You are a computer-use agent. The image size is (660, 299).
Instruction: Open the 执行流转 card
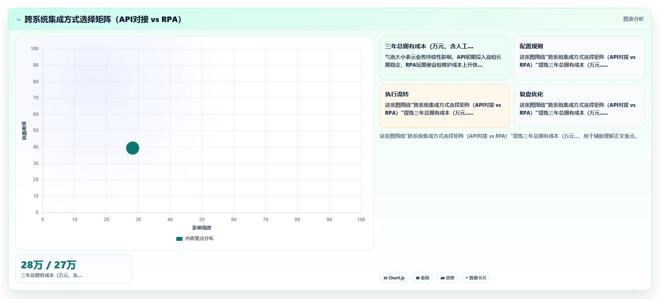click(444, 106)
